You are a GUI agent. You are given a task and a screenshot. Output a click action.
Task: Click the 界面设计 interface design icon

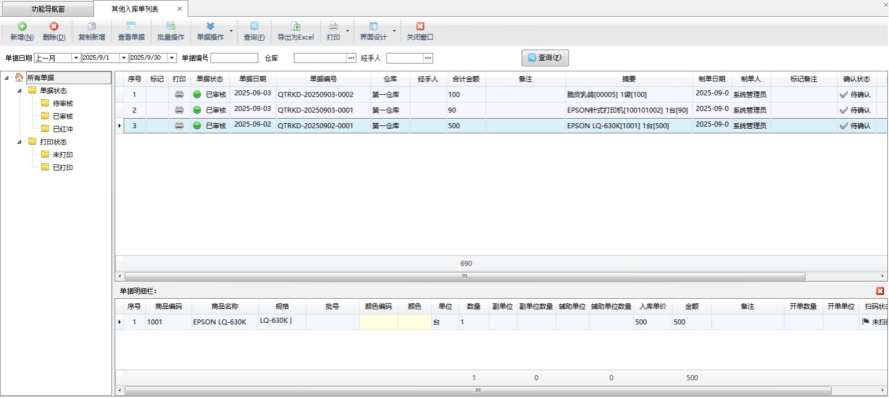(373, 27)
